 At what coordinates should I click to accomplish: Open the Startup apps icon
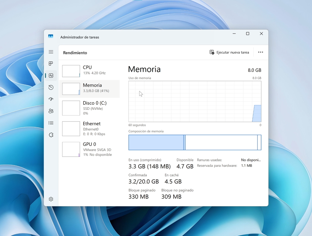click(x=51, y=99)
